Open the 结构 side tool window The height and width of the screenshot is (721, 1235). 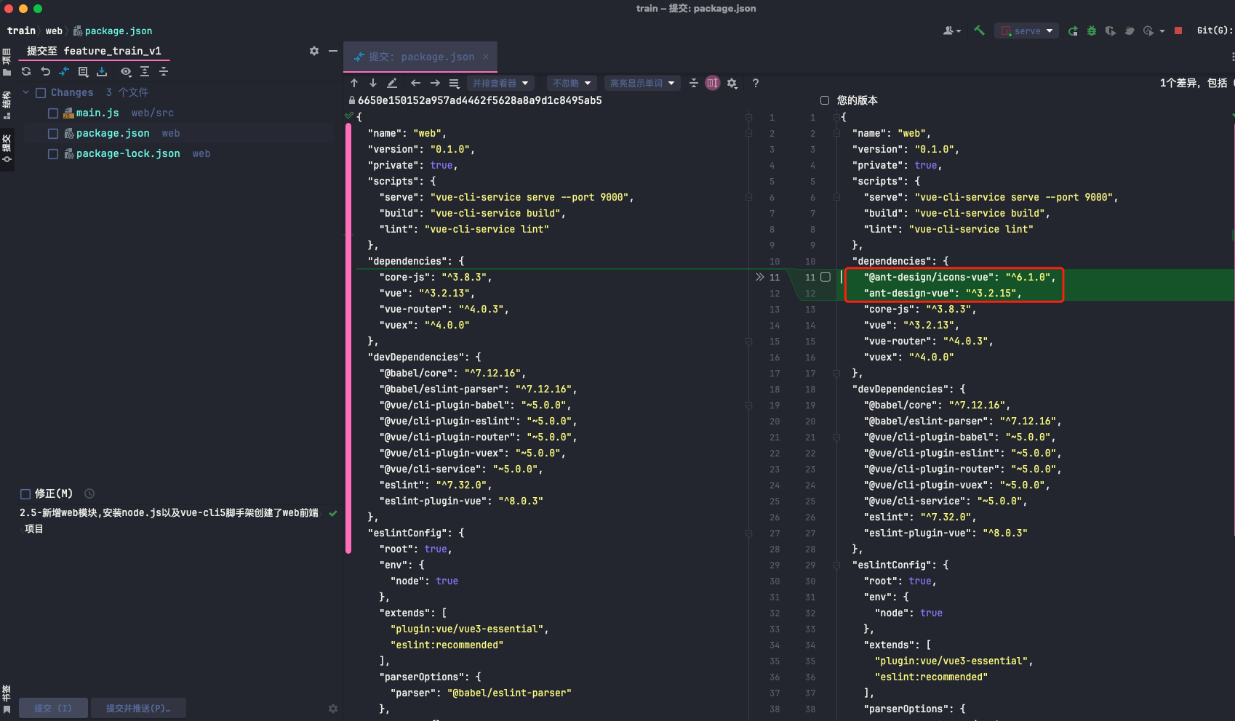(7, 105)
